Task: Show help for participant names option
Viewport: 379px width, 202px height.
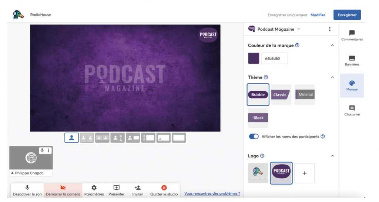Action: tap(323, 137)
